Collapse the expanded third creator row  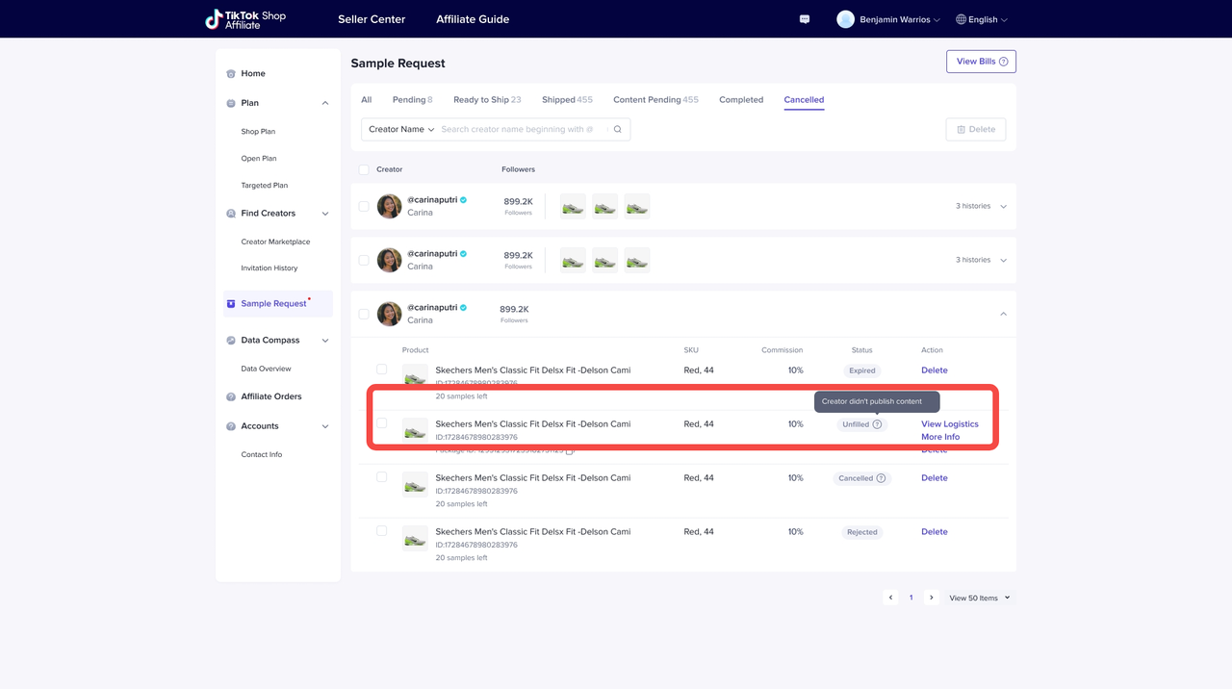pyautogui.click(x=1003, y=314)
